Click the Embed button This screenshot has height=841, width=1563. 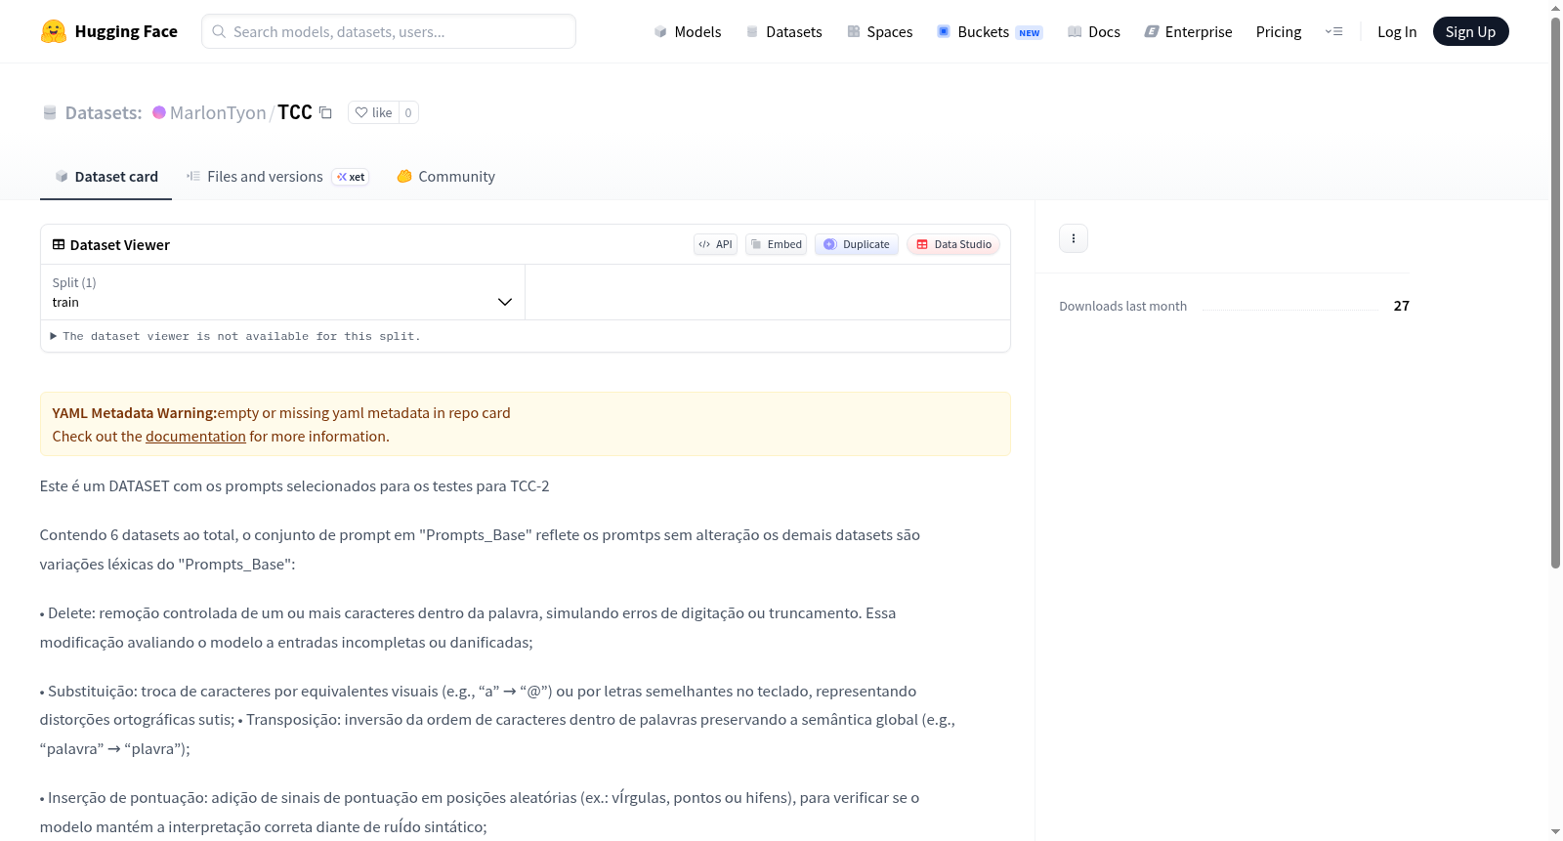pyautogui.click(x=776, y=244)
